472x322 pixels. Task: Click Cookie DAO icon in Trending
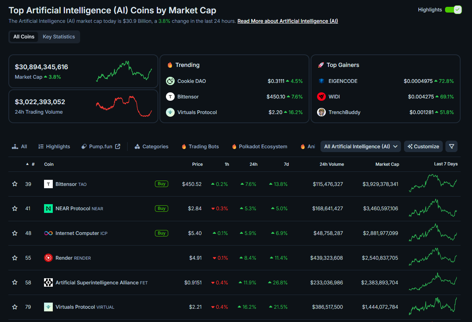tap(170, 81)
